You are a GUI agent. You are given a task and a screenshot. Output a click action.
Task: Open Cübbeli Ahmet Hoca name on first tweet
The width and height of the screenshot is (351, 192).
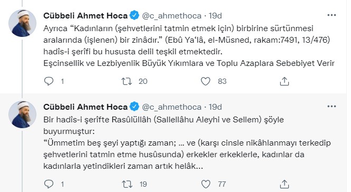pos(86,16)
